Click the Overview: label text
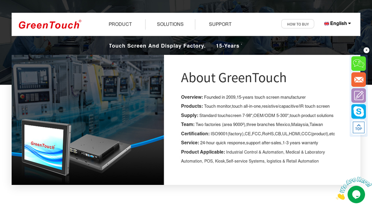Image resolution: width=372 pixels, height=209 pixels. click(x=192, y=97)
